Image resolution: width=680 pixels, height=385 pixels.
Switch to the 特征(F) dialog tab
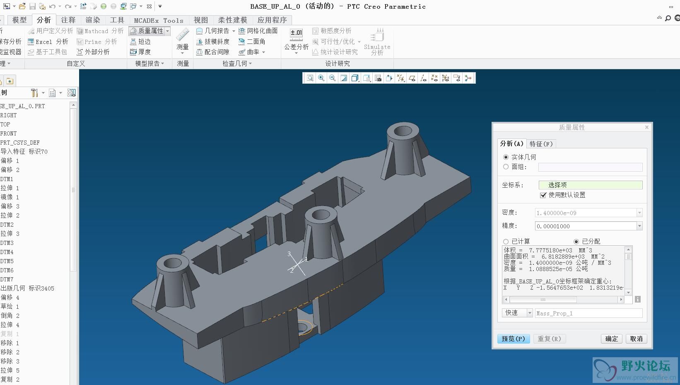tap(541, 144)
